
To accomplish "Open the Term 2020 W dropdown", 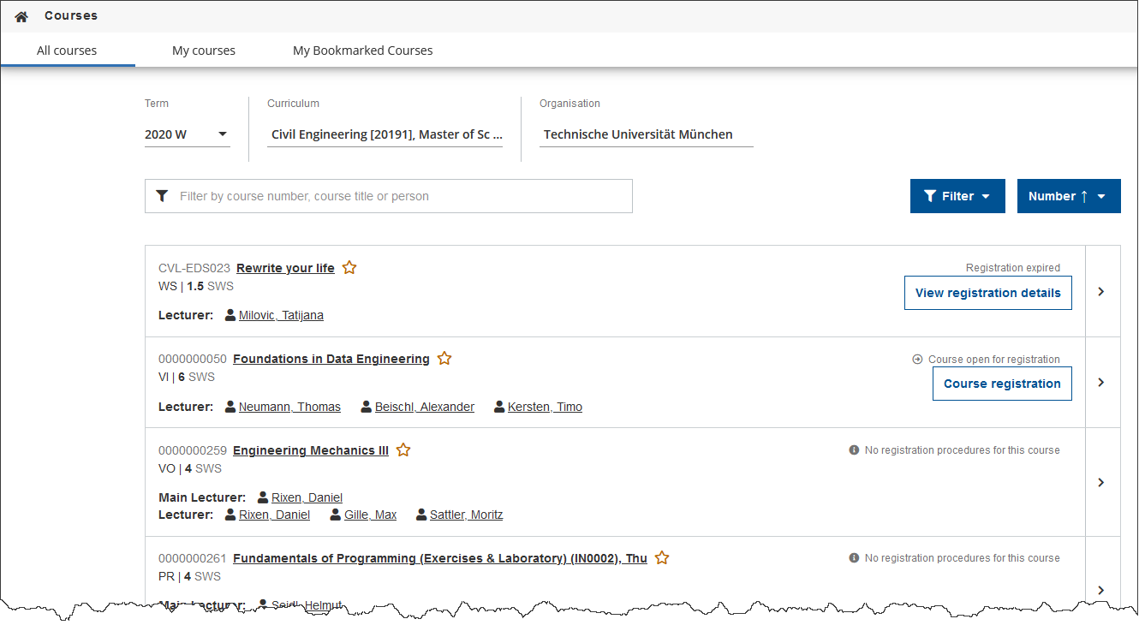I will 187,134.
